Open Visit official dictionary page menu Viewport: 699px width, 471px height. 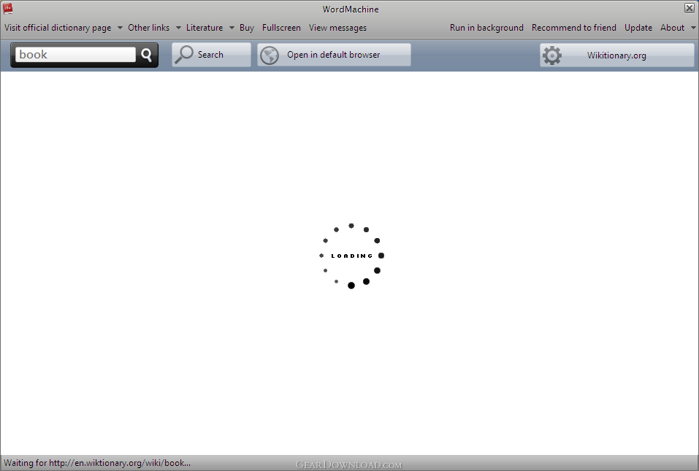tap(58, 28)
